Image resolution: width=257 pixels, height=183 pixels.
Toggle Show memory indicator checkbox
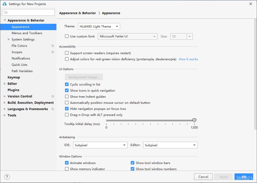point(67,169)
